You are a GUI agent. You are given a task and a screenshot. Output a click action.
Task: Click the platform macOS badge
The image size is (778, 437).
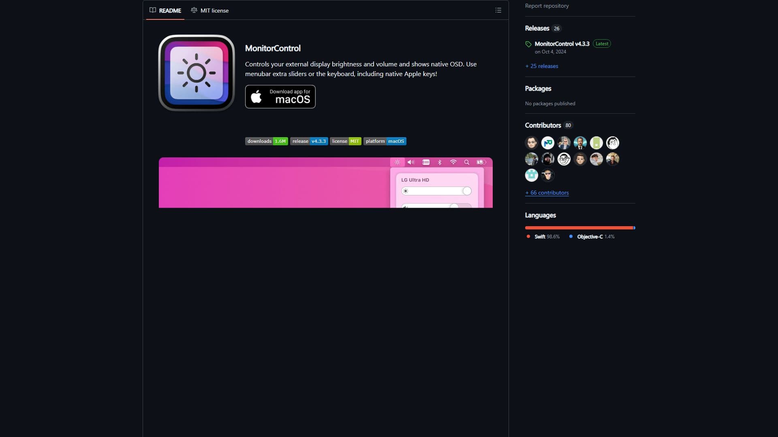(x=385, y=141)
